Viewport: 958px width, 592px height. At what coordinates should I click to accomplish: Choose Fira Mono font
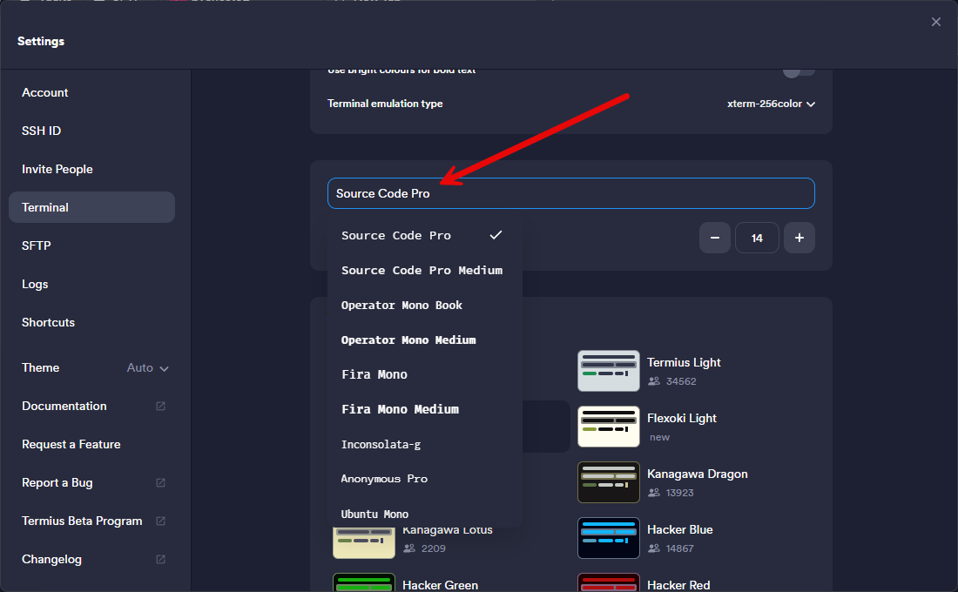(425, 374)
